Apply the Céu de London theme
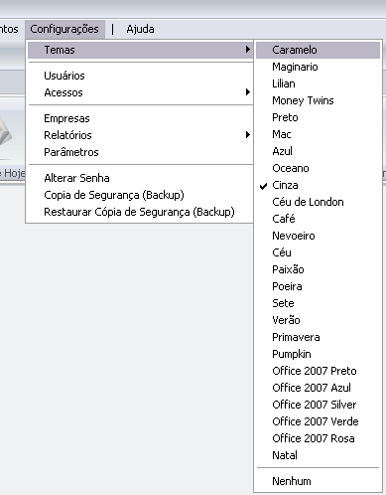The width and height of the screenshot is (386, 495). 318,202
